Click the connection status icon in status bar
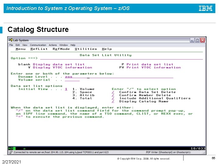The height and width of the screenshot is (164, 219). point(11,152)
